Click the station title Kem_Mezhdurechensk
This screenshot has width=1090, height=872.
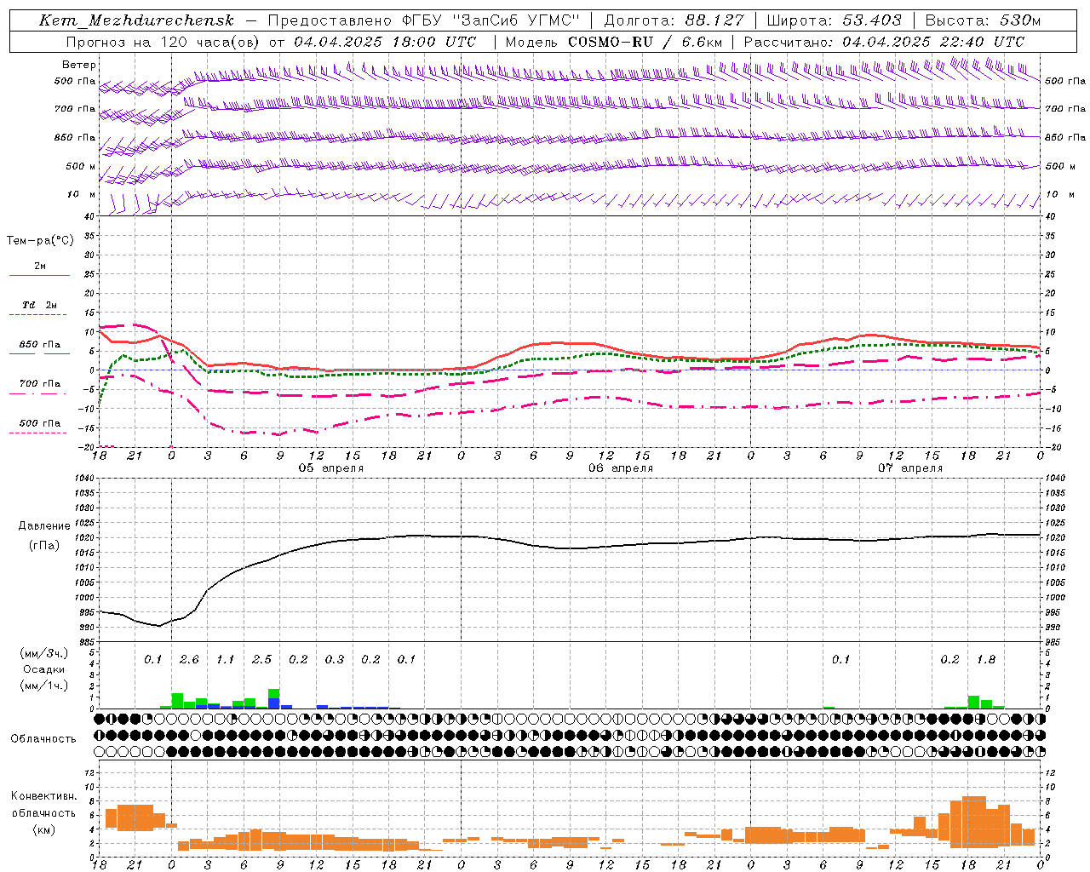[x=136, y=20]
